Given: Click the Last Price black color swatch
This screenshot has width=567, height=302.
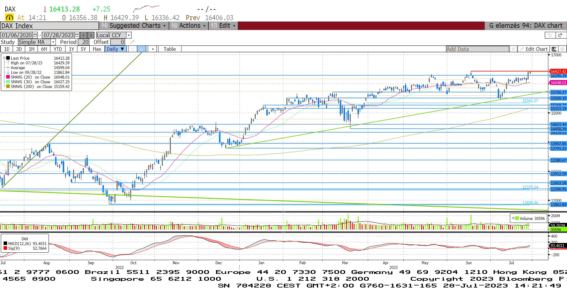Looking at the screenshot, I should coord(8,58).
